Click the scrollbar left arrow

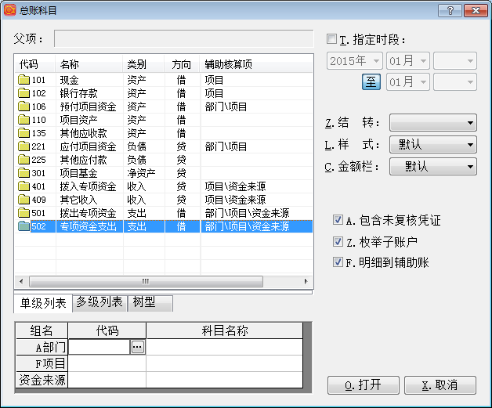pos(21,281)
